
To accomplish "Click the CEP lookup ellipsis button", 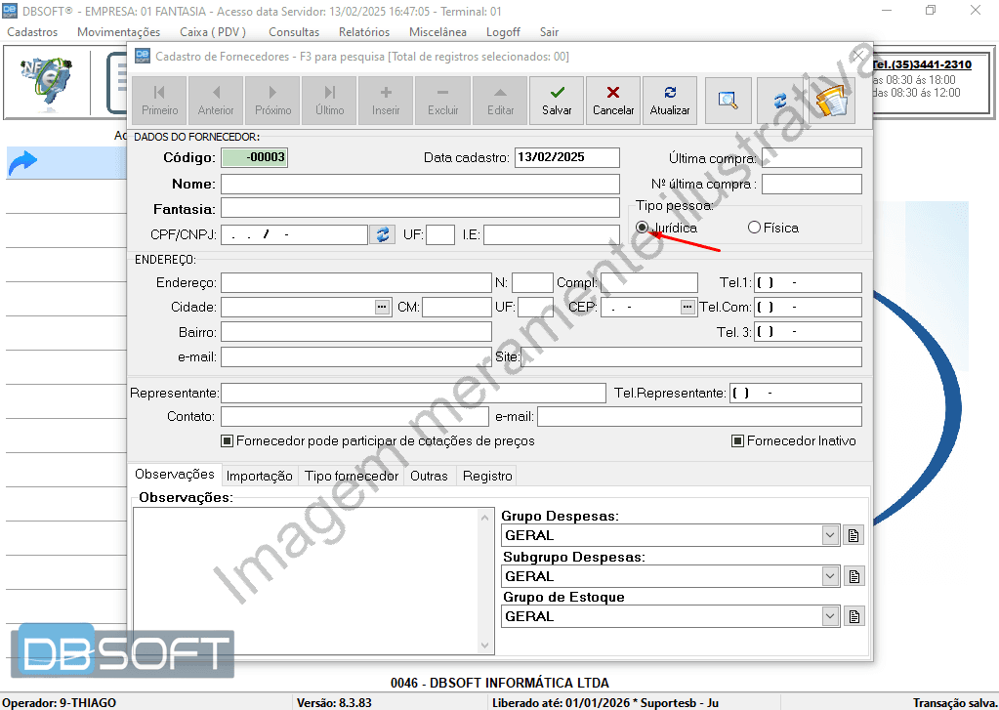I will [687, 307].
